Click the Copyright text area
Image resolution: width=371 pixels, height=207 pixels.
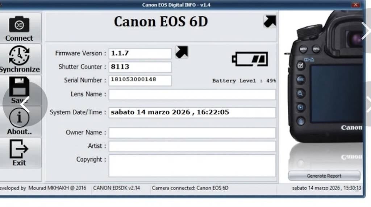(192, 166)
